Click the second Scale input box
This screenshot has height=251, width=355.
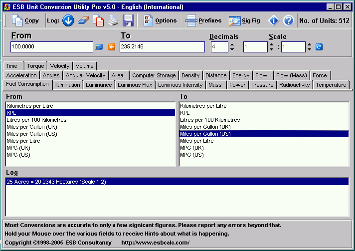(293, 47)
